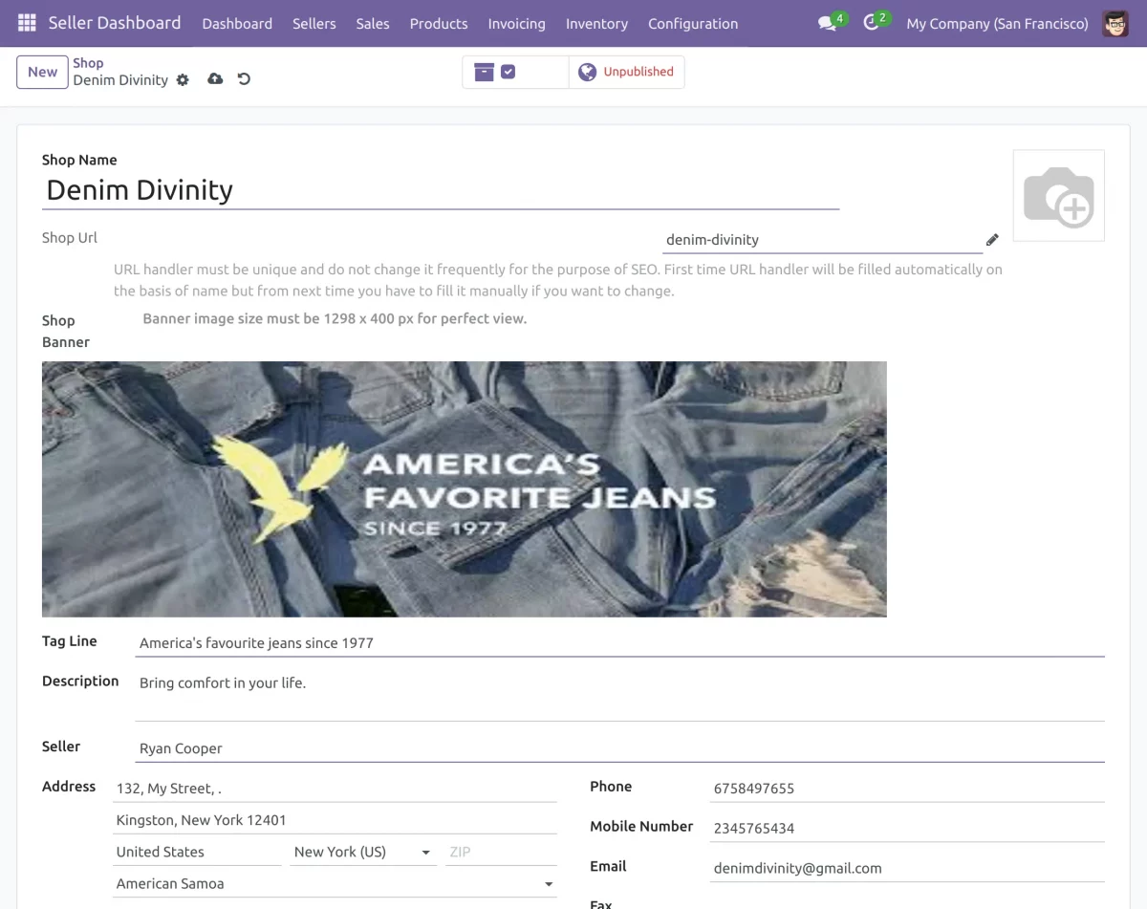Click the address line Kingston, New York 12401
Image resolution: width=1147 pixels, height=909 pixels.
pyautogui.click(x=335, y=820)
